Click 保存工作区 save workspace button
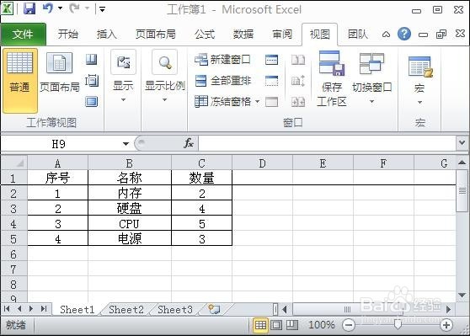Image resolution: width=470 pixels, height=336 pixels. coord(332,78)
